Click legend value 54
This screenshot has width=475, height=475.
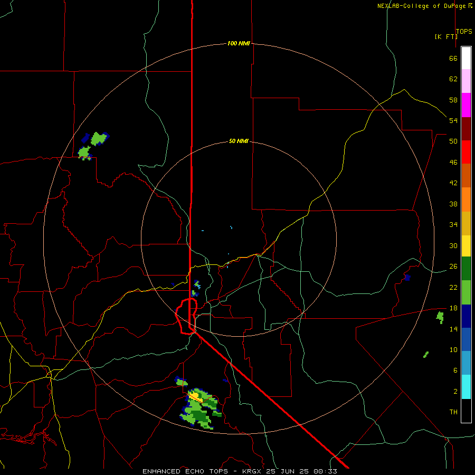453,120
